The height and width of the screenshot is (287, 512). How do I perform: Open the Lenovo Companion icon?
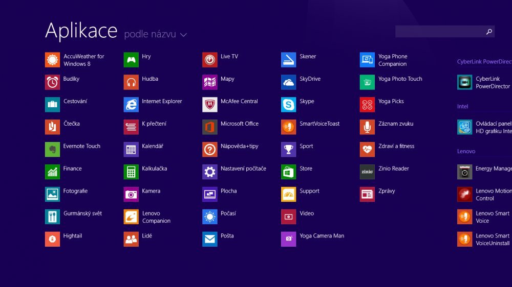point(131,217)
